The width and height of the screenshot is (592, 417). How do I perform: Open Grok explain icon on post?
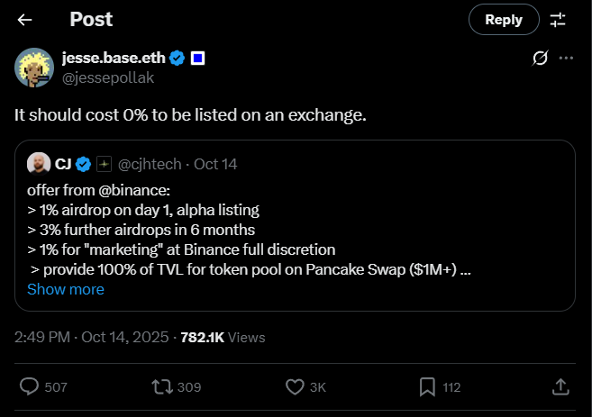(x=541, y=59)
